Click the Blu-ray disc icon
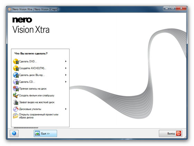Image resolution: width=194 pixels, height=146 pixels. 16,75
